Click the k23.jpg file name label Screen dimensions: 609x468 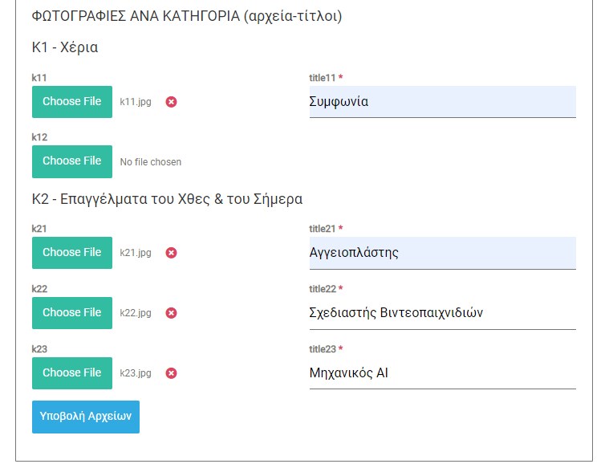pos(136,373)
